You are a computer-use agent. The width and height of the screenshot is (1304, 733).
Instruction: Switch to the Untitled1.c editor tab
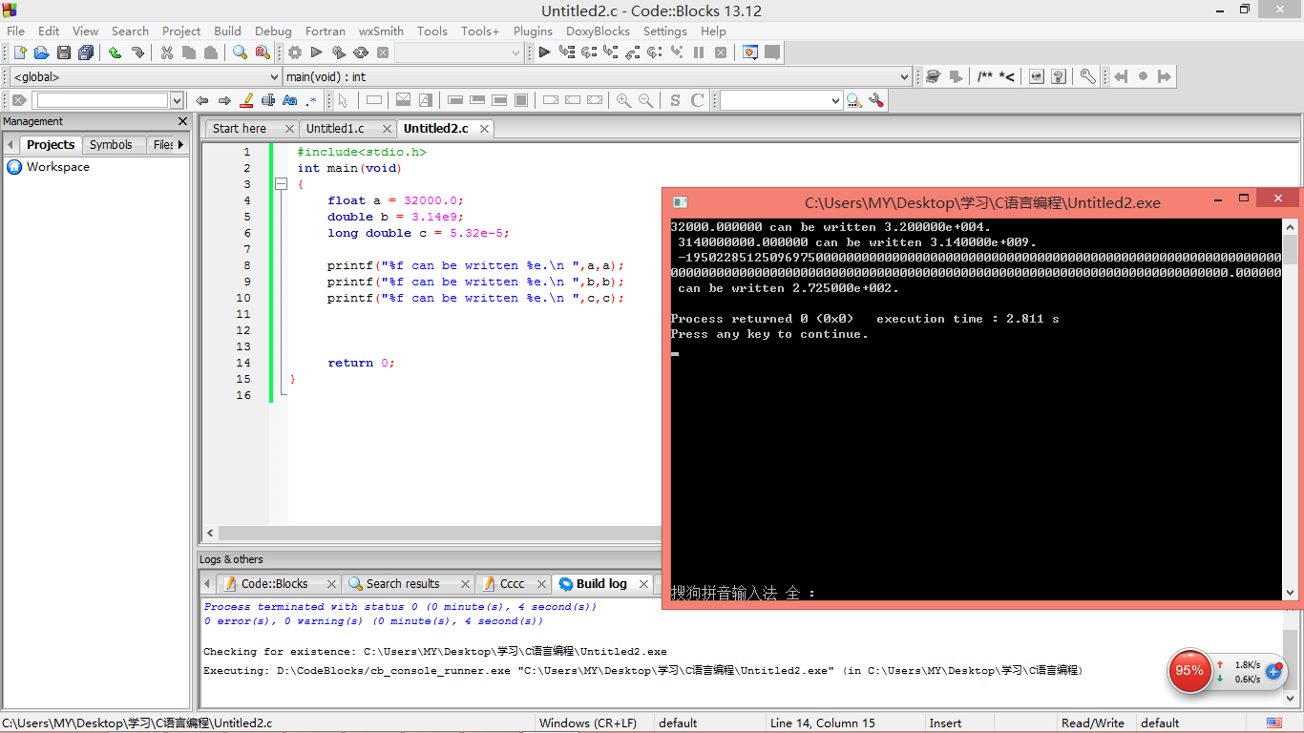pos(335,128)
